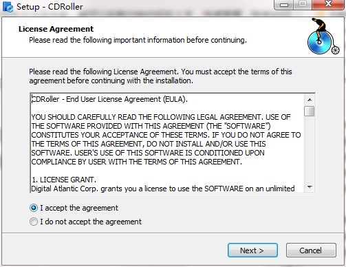Click the CDRoller setup icon in title bar

click(8, 6)
